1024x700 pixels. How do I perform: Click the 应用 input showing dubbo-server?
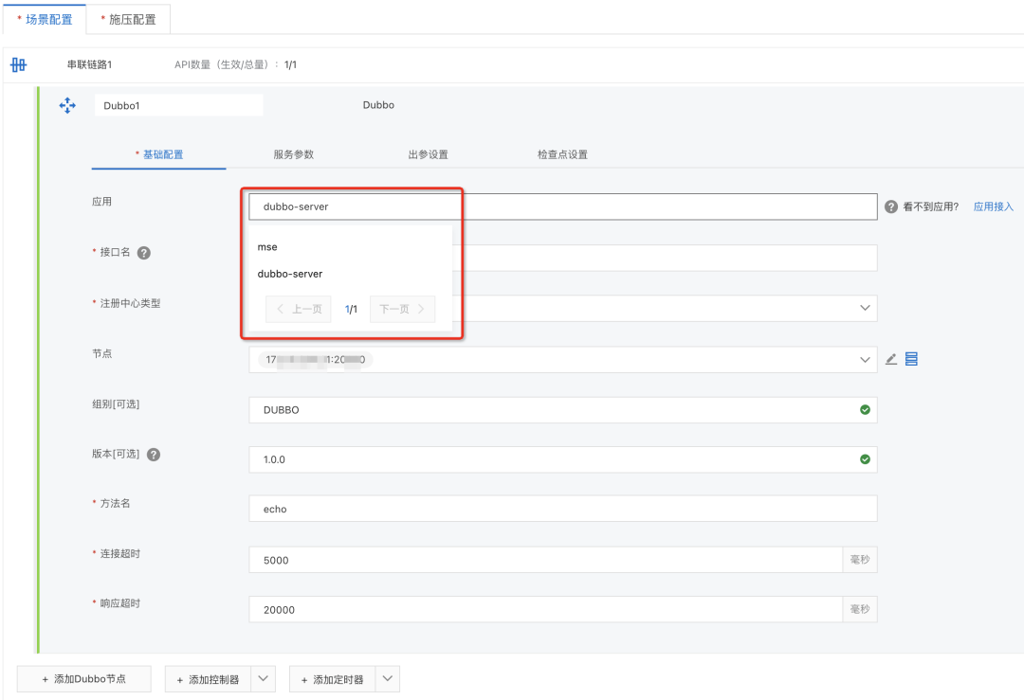563,206
